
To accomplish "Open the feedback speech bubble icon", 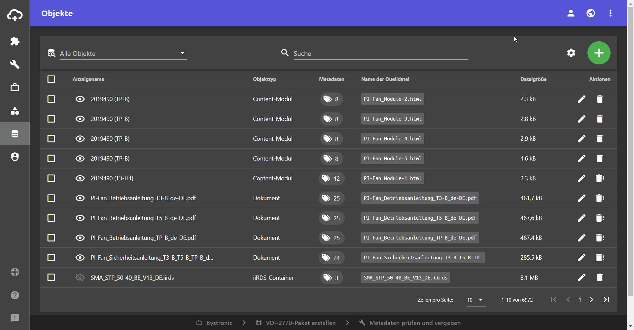I will [15, 318].
